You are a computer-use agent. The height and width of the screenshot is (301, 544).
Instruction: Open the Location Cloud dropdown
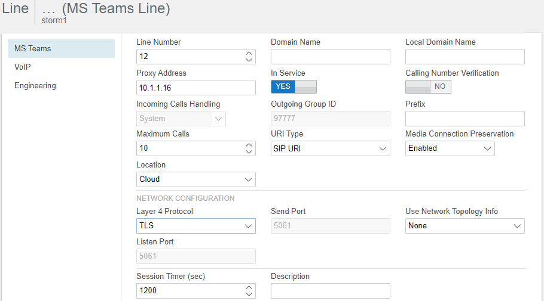(196, 179)
